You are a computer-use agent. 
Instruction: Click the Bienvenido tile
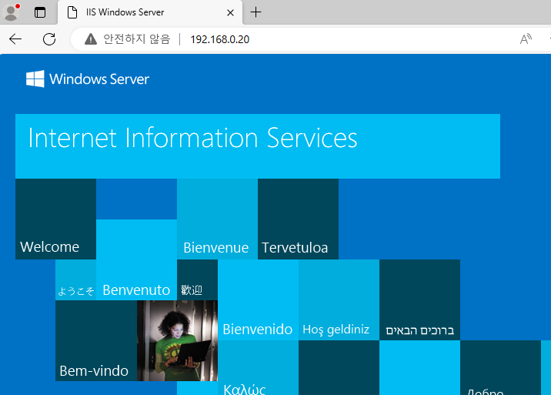(258, 300)
